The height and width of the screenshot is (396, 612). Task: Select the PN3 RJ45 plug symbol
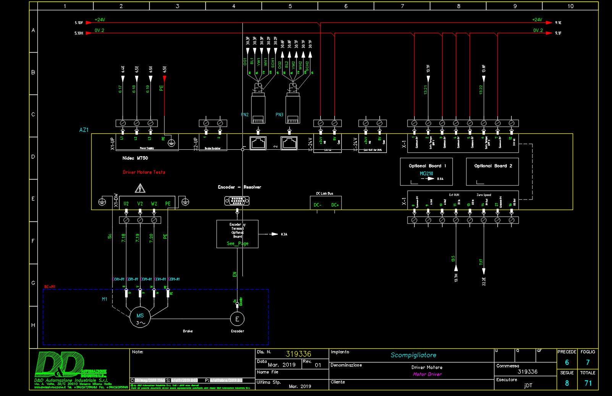click(293, 109)
